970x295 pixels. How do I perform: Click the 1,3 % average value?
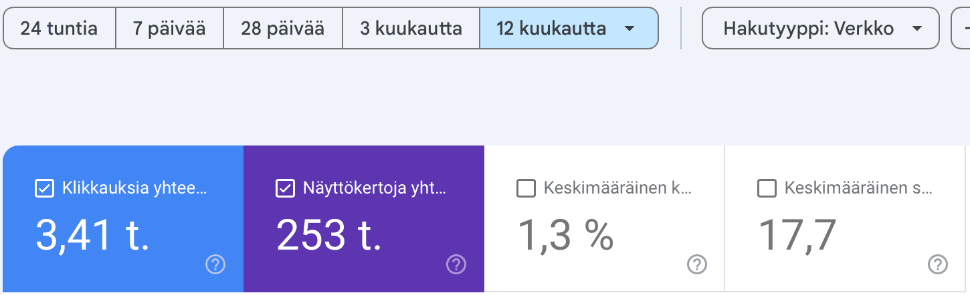pyautogui.click(x=566, y=234)
